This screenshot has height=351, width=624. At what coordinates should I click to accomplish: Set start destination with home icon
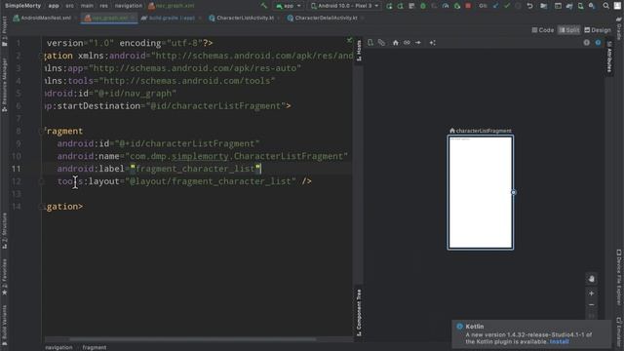tap(395, 43)
